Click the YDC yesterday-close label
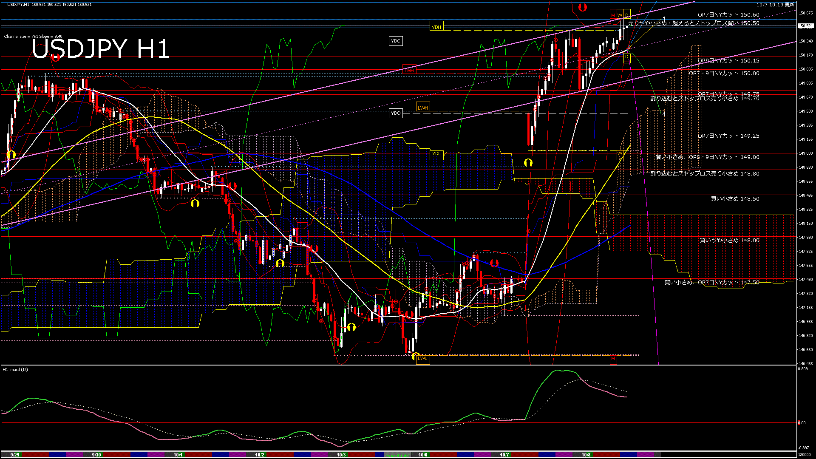The width and height of the screenshot is (816, 459). tap(395, 41)
